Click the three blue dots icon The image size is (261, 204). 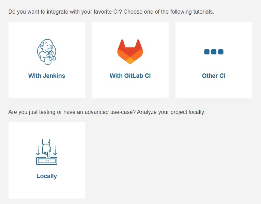tap(214, 52)
